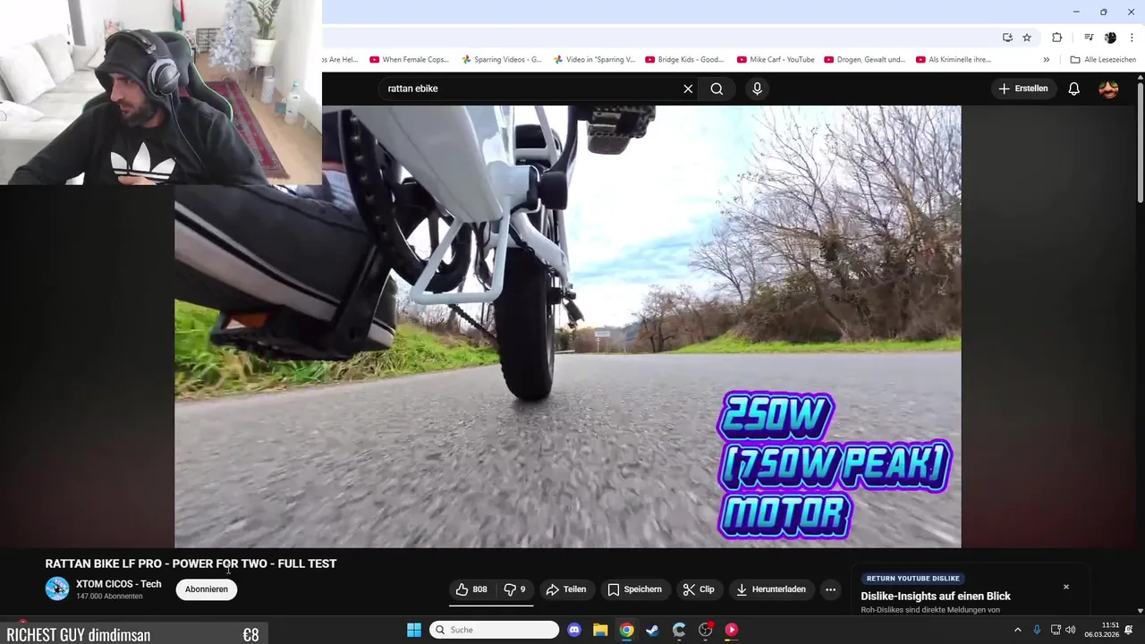Open the Windows Start button
The image size is (1145, 644).
[414, 630]
